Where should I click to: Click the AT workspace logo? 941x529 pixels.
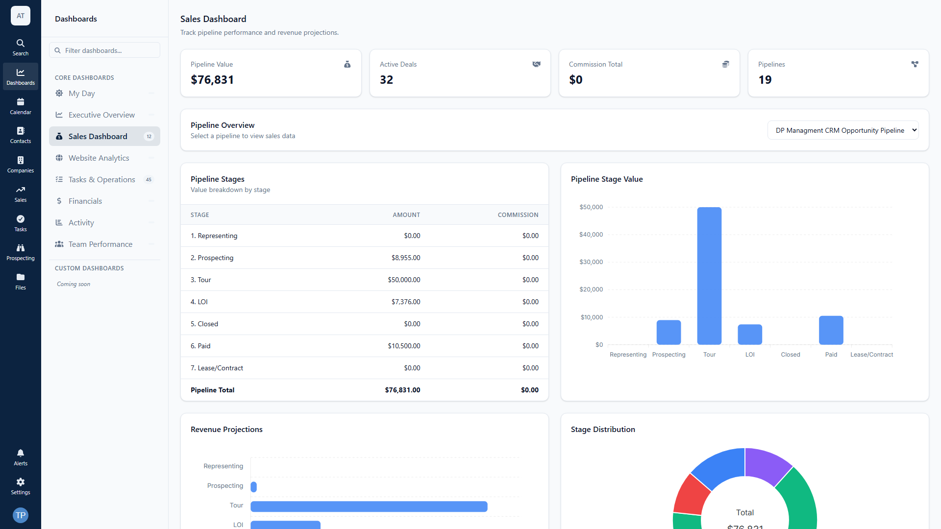(21, 16)
